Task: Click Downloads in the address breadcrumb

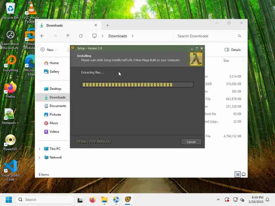Action: coord(118,36)
